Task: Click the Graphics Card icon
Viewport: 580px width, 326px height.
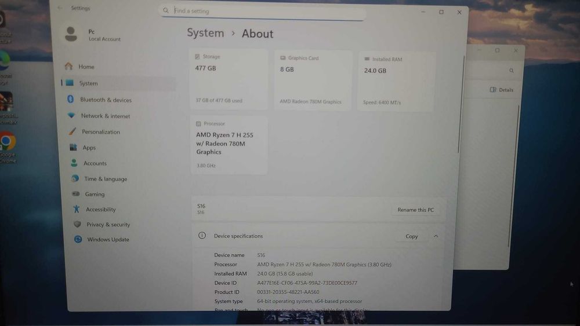Action: (x=282, y=58)
